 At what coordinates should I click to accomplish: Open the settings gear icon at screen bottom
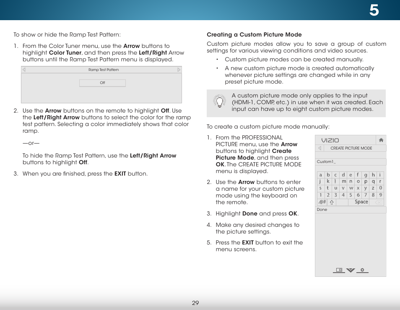[361, 270]
